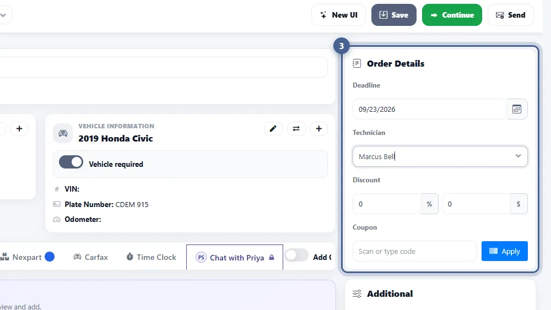Click the PS avatar in chat tab
This screenshot has height=310, width=551.
pyautogui.click(x=201, y=258)
